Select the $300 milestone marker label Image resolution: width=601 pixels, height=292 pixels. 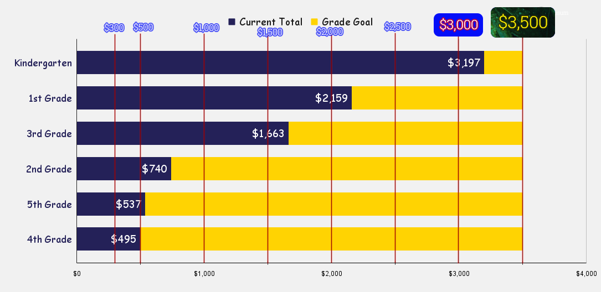114,28
